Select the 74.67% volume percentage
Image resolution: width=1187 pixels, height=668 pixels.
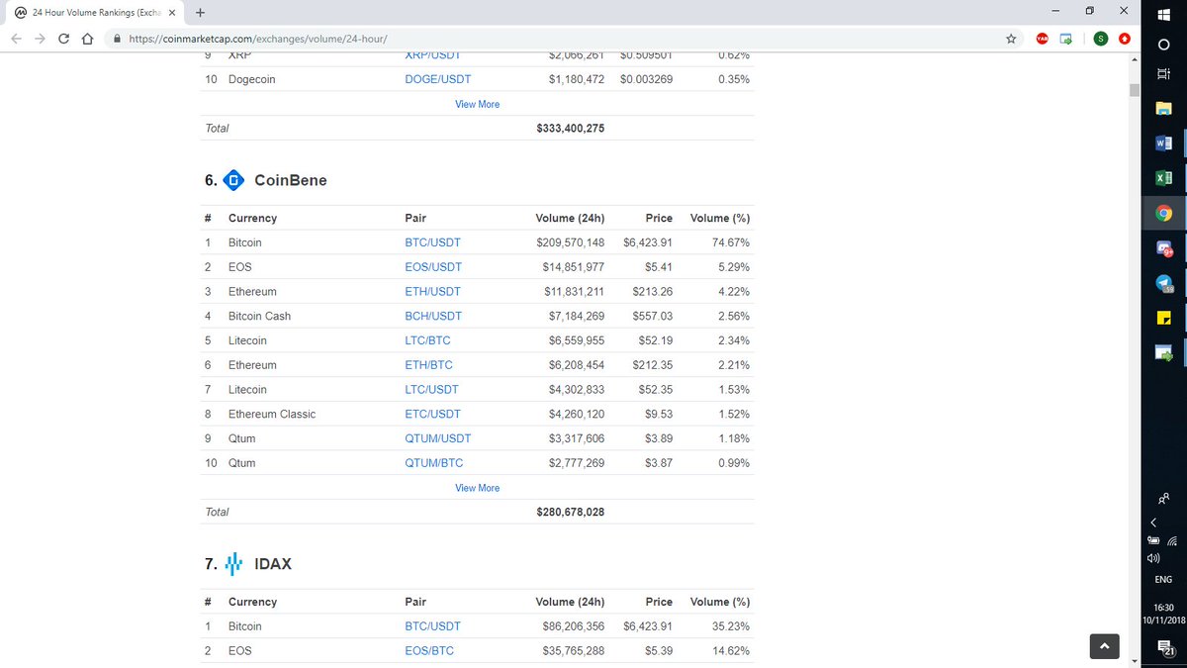732,242
